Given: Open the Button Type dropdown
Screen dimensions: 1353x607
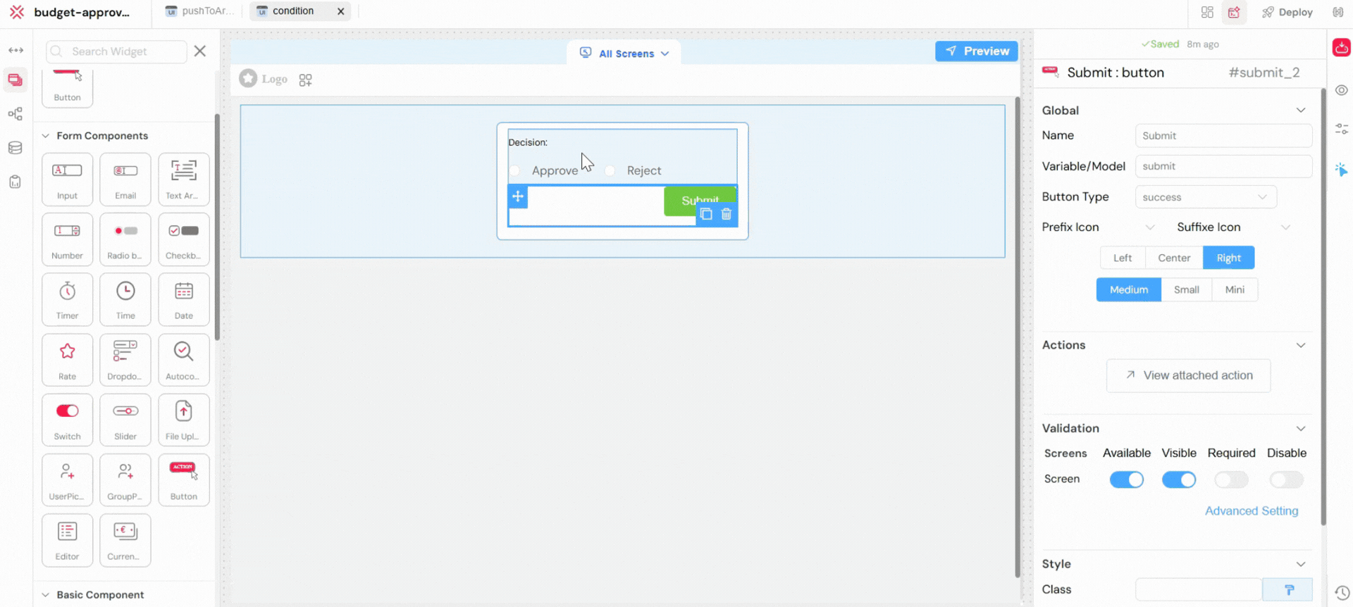Looking at the screenshot, I should click(x=1205, y=197).
